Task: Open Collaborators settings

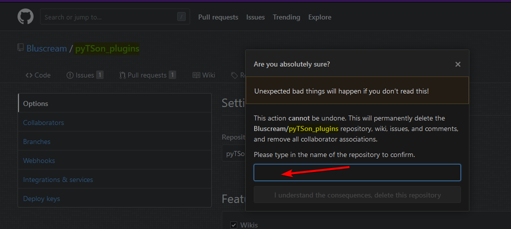Action: 115,122
